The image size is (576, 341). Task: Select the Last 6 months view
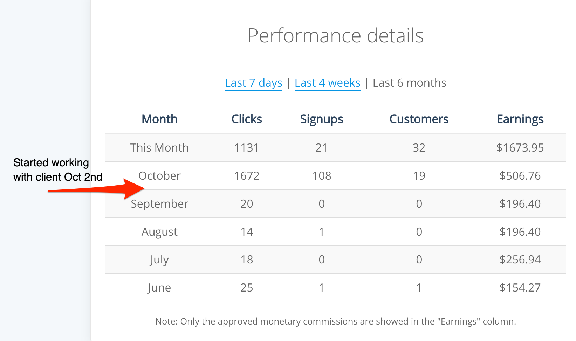409,83
